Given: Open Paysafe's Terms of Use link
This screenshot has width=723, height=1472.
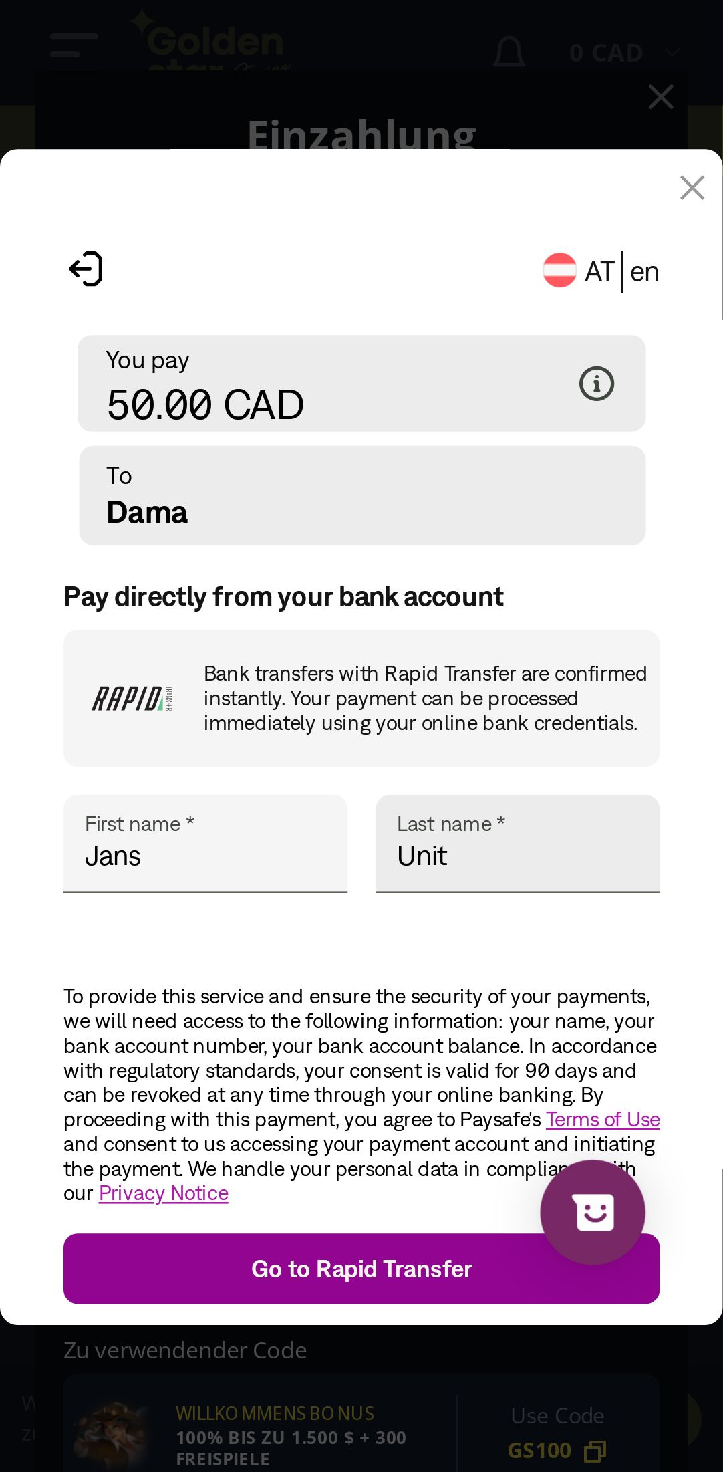Looking at the screenshot, I should coord(602,1120).
